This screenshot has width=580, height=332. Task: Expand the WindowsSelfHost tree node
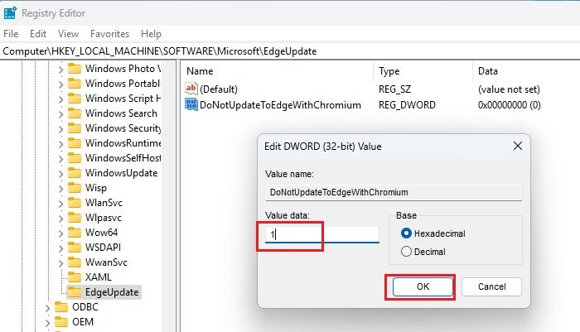60,159
